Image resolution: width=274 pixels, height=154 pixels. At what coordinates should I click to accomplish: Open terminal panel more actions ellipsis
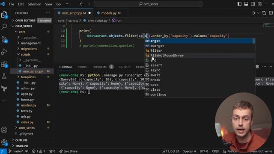[264, 67]
